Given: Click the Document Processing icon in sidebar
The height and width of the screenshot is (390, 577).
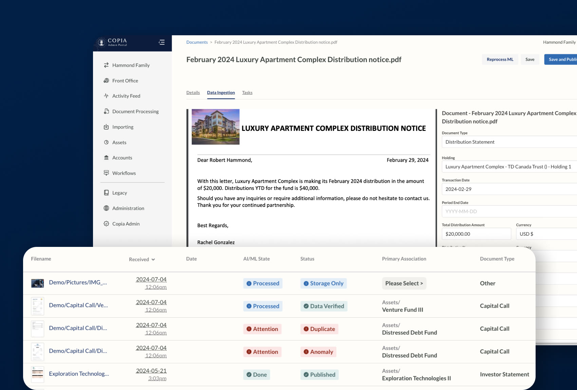Looking at the screenshot, I should (106, 111).
